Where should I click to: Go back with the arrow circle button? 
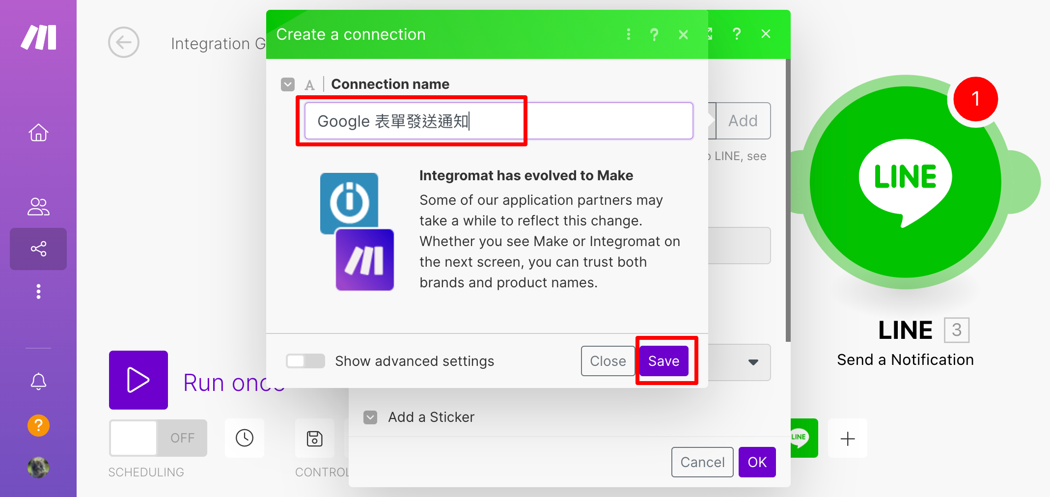124,42
